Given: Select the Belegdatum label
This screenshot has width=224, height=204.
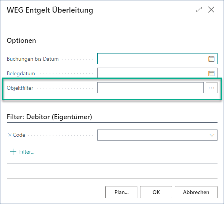Looking at the screenshot, I should pos(21,73).
